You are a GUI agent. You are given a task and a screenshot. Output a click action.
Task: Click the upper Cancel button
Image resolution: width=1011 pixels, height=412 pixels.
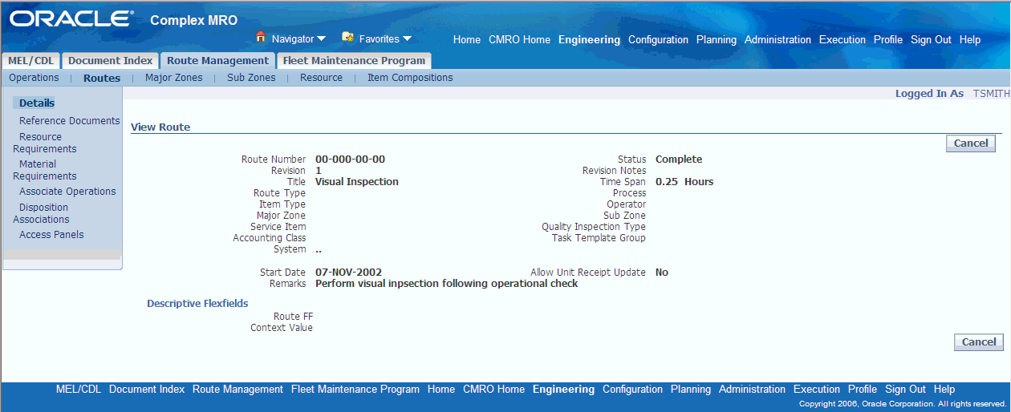pos(971,143)
